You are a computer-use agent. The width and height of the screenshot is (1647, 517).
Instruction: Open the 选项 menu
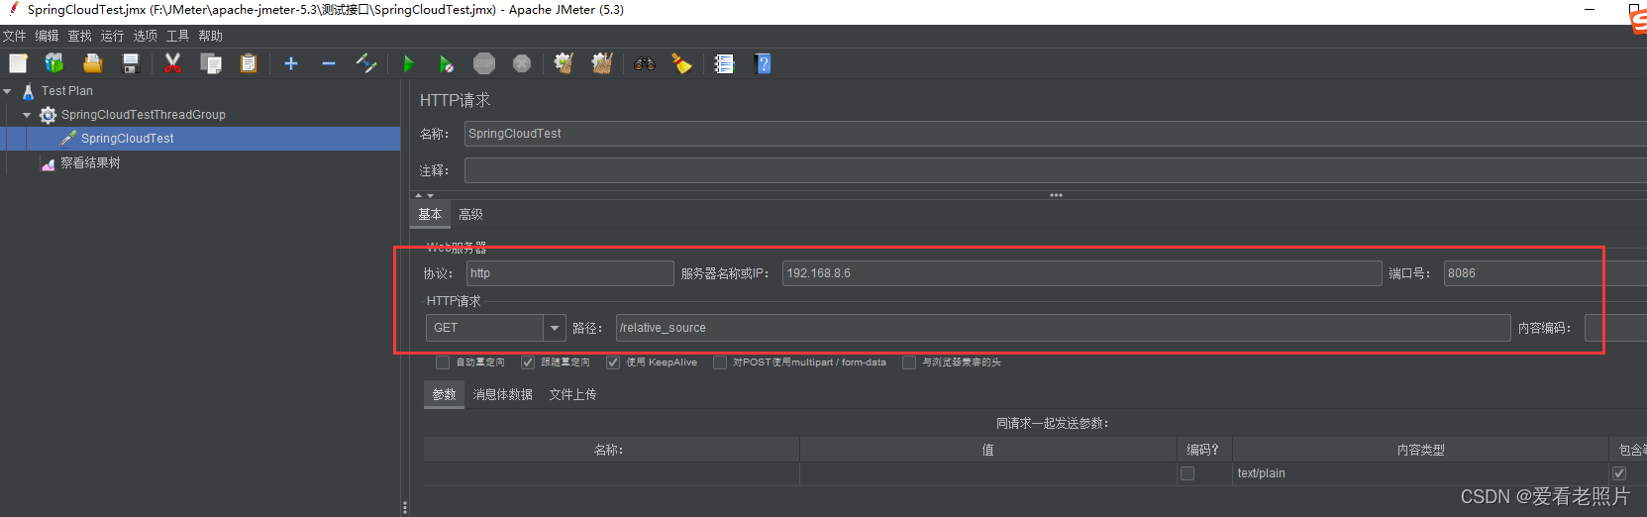145,36
